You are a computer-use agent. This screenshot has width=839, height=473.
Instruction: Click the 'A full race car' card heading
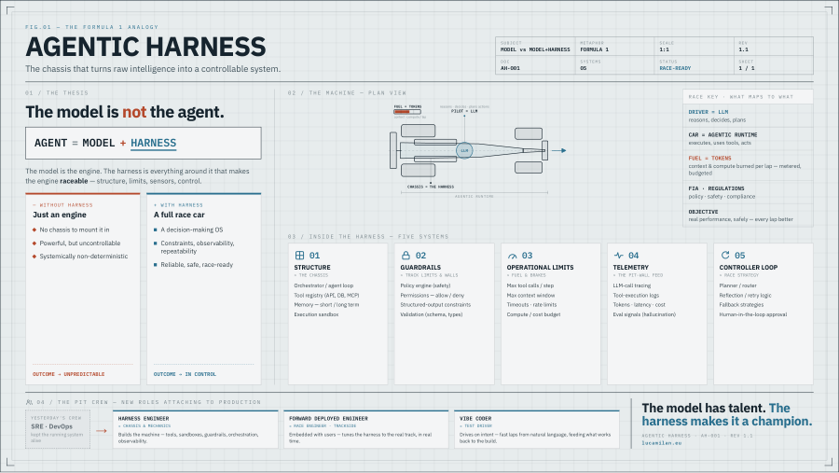click(x=179, y=215)
